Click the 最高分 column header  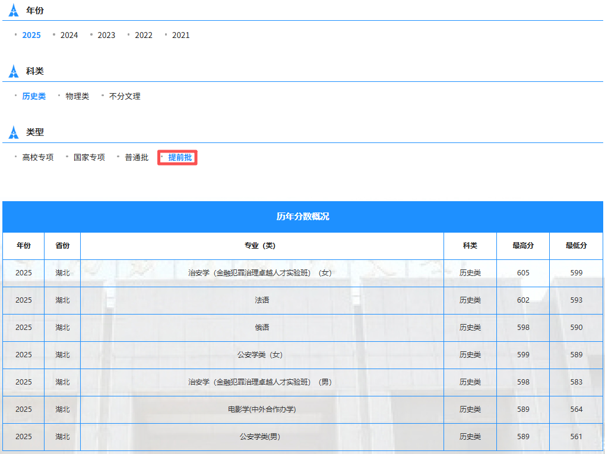(x=523, y=246)
